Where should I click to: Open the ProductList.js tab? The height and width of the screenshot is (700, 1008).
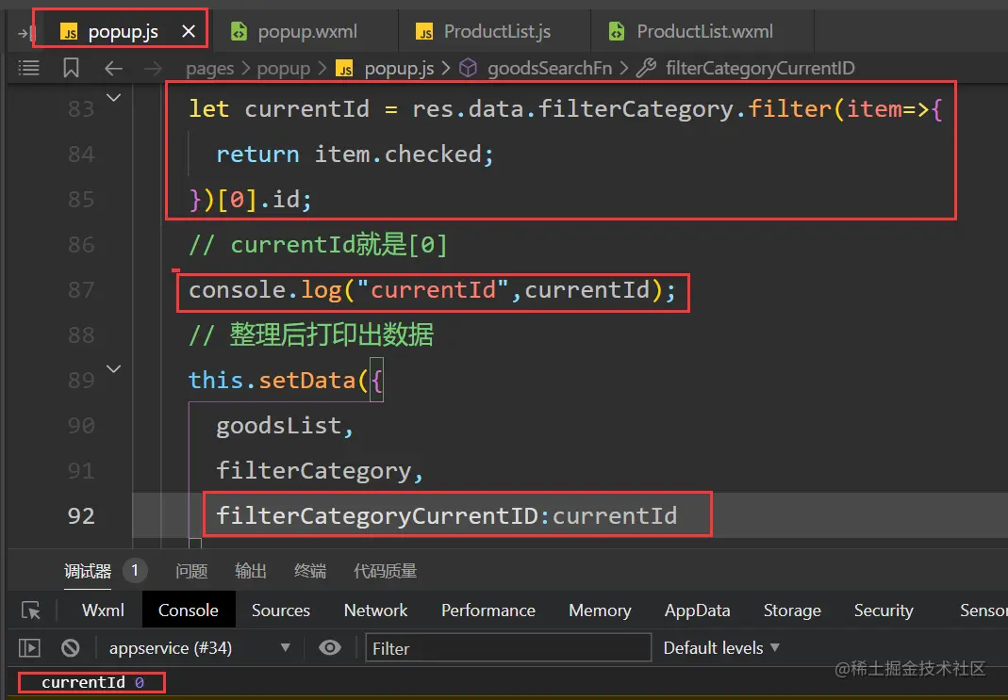(484, 31)
